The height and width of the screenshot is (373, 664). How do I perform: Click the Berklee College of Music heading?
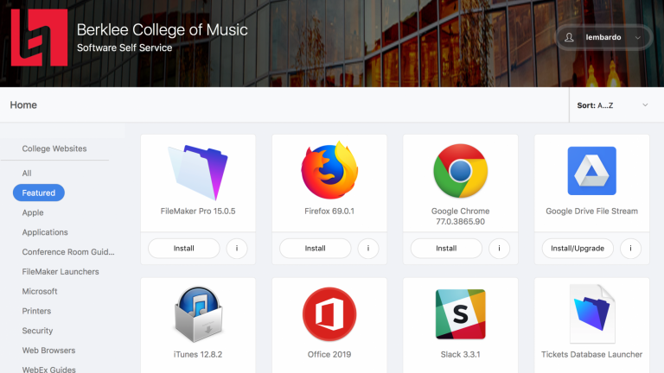pos(163,30)
